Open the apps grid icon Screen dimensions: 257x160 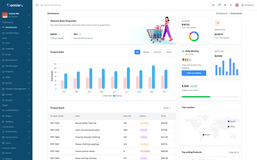click(213, 5)
